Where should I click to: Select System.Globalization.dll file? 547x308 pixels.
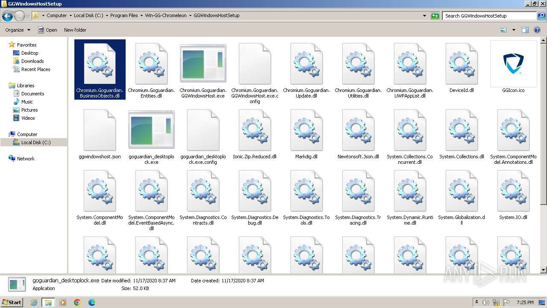point(462,198)
